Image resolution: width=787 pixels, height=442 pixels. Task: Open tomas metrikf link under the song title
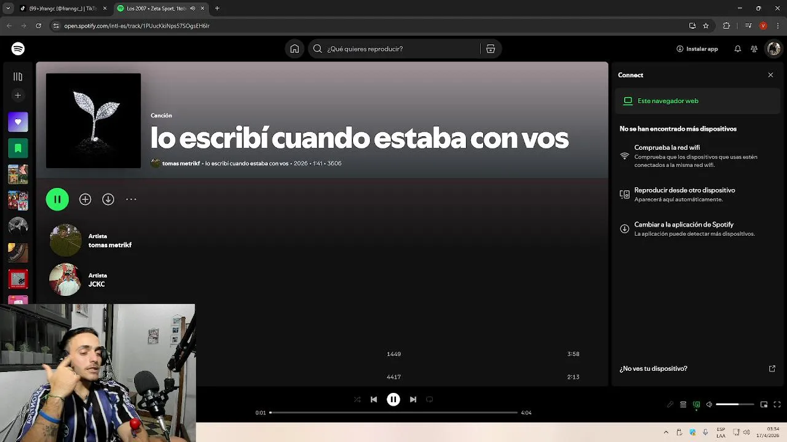181,163
